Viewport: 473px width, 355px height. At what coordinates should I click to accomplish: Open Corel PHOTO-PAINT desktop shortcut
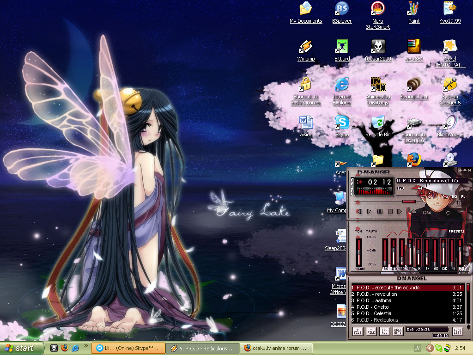[x=450, y=54]
